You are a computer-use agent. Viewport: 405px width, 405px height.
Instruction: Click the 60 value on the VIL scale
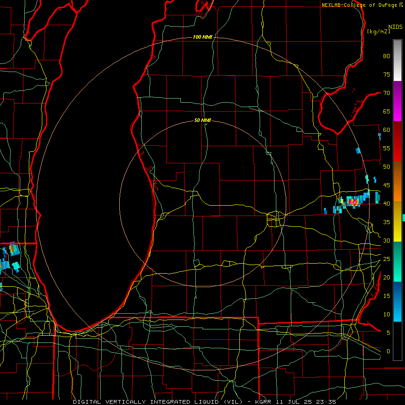pyautogui.click(x=387, y=130)
